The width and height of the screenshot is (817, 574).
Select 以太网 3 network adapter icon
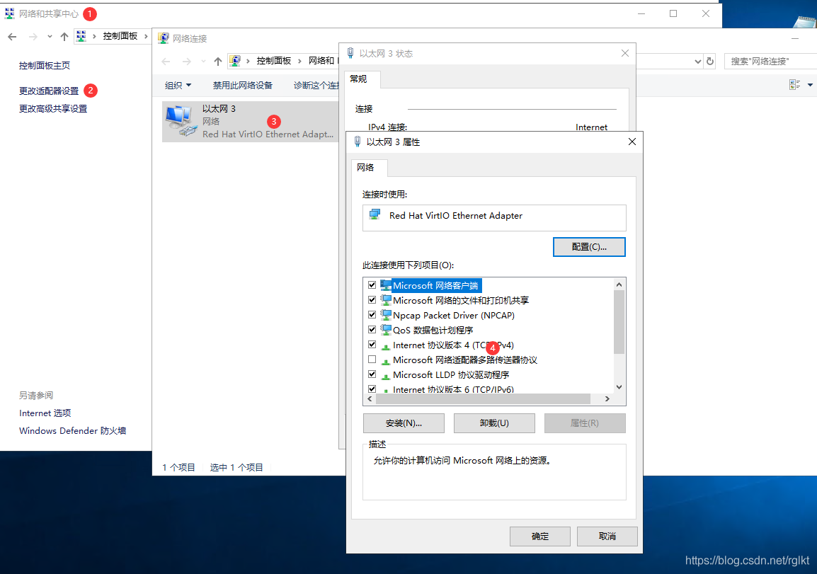(180, 121)
